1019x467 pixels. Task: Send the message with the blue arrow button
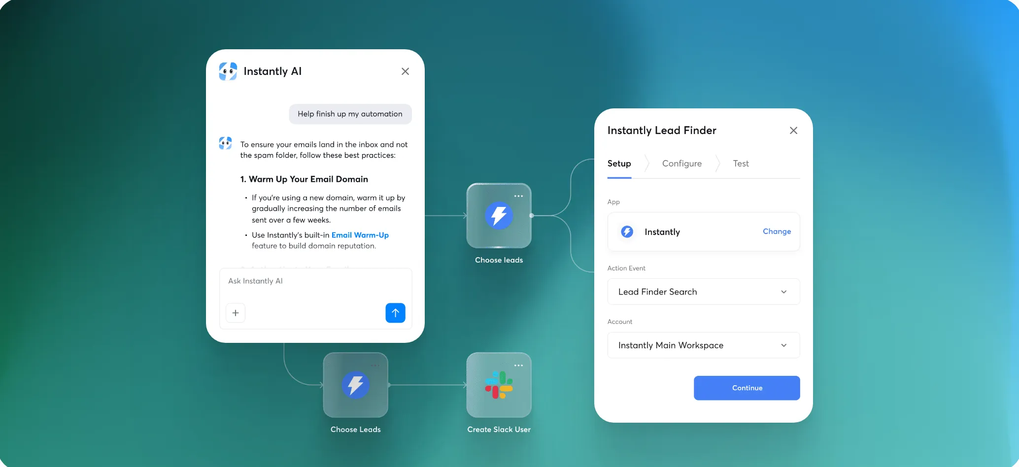pyautogui.click(x=395, y=313)
